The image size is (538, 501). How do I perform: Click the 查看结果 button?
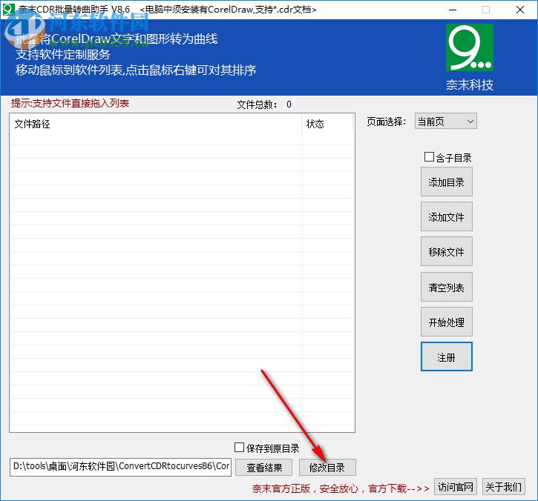tap(264, 468)
